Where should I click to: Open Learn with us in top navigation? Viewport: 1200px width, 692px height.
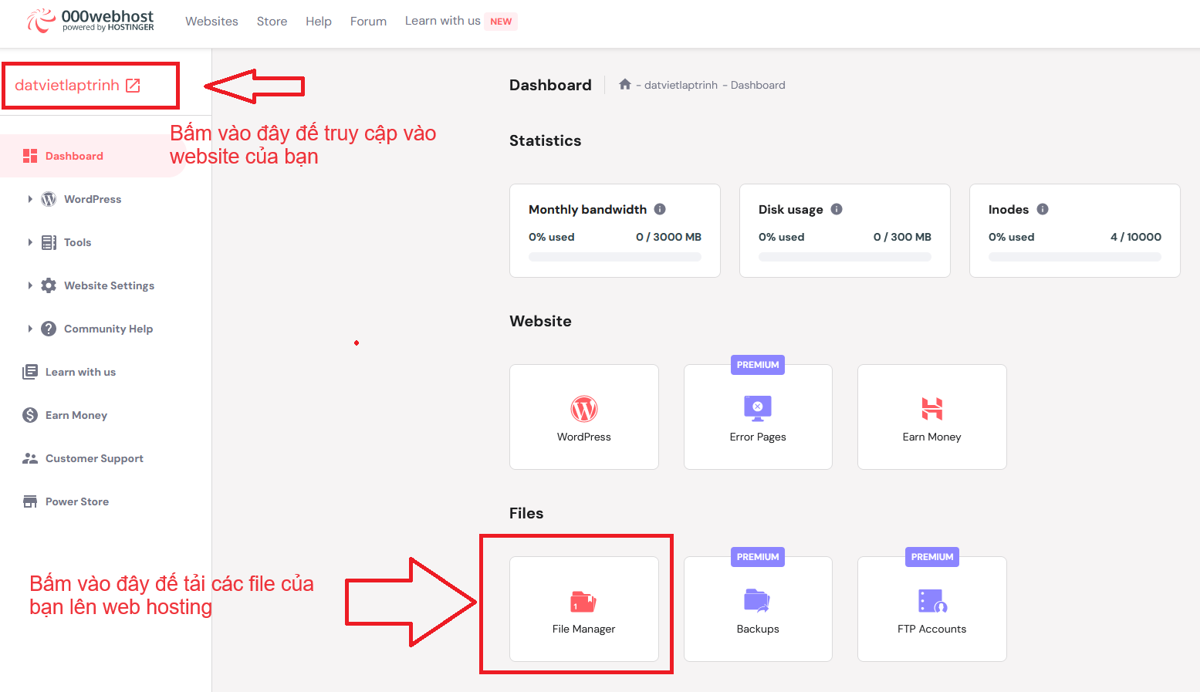[x=443, y=21]
